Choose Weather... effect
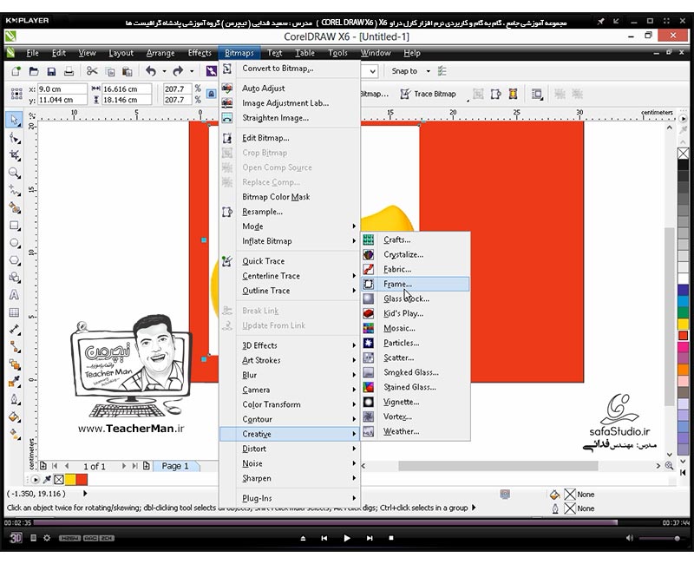Image resolution: width=694 pixels, height=564 pixels. 416,431
